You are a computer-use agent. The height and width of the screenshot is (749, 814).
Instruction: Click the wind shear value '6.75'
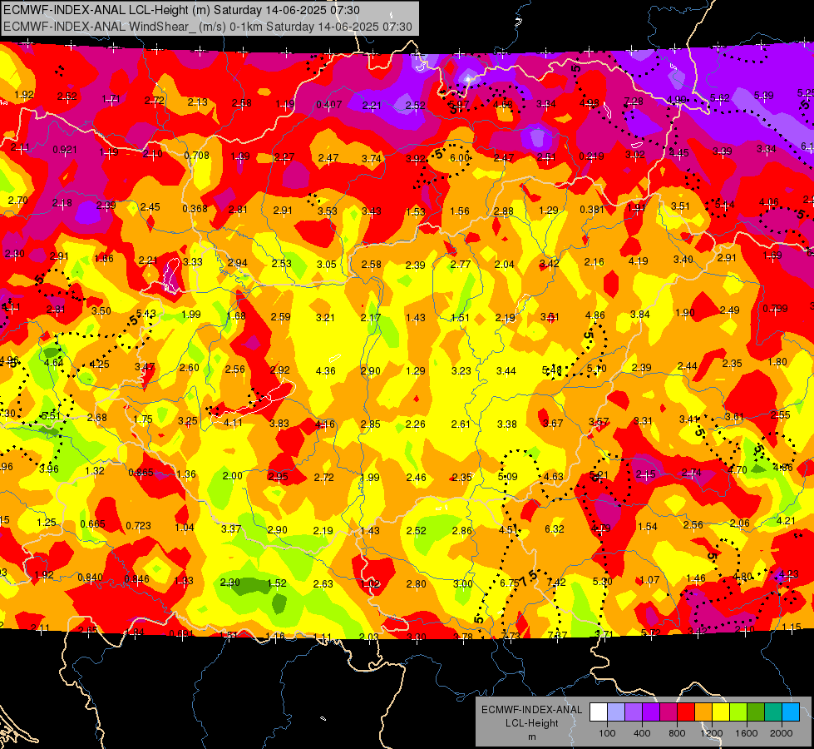coord(510,583)
